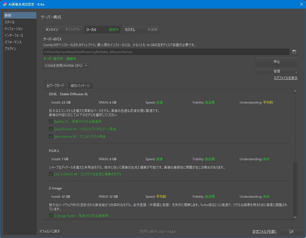The height and width of the screenshot is (238, 306).
Task: Open the RealVis XL model link
Action: 78,121
